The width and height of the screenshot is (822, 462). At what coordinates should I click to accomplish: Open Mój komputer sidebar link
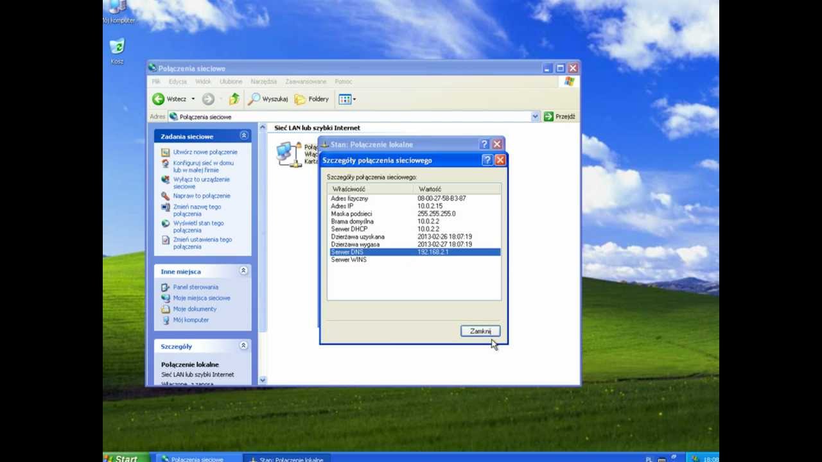pyautogui.click(x=191, y=320)
